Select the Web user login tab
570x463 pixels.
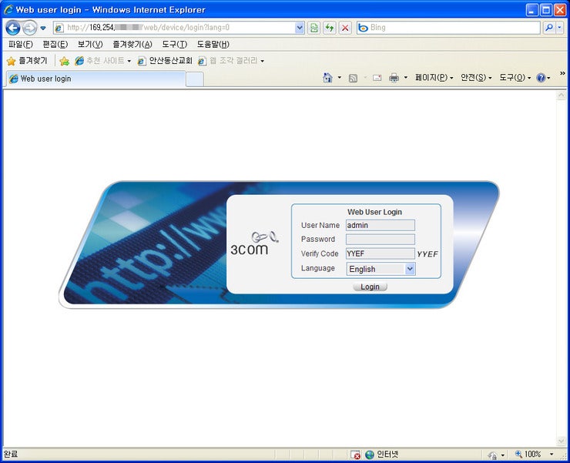coord(96,79)
